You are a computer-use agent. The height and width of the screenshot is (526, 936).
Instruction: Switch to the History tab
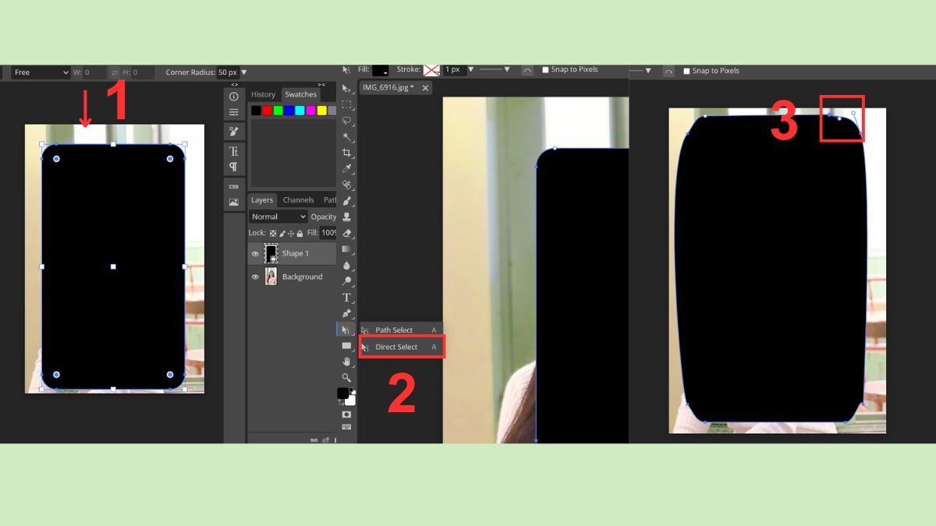coord(263,94)
